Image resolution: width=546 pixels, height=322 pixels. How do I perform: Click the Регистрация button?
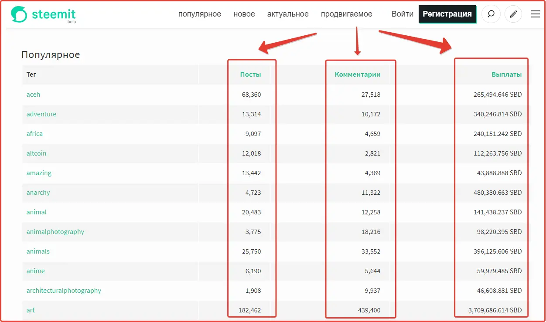click(x=447, y=14)
